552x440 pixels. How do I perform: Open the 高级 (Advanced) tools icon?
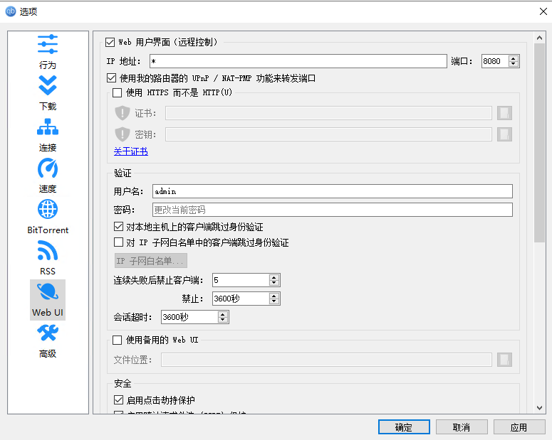pos(47,333)
